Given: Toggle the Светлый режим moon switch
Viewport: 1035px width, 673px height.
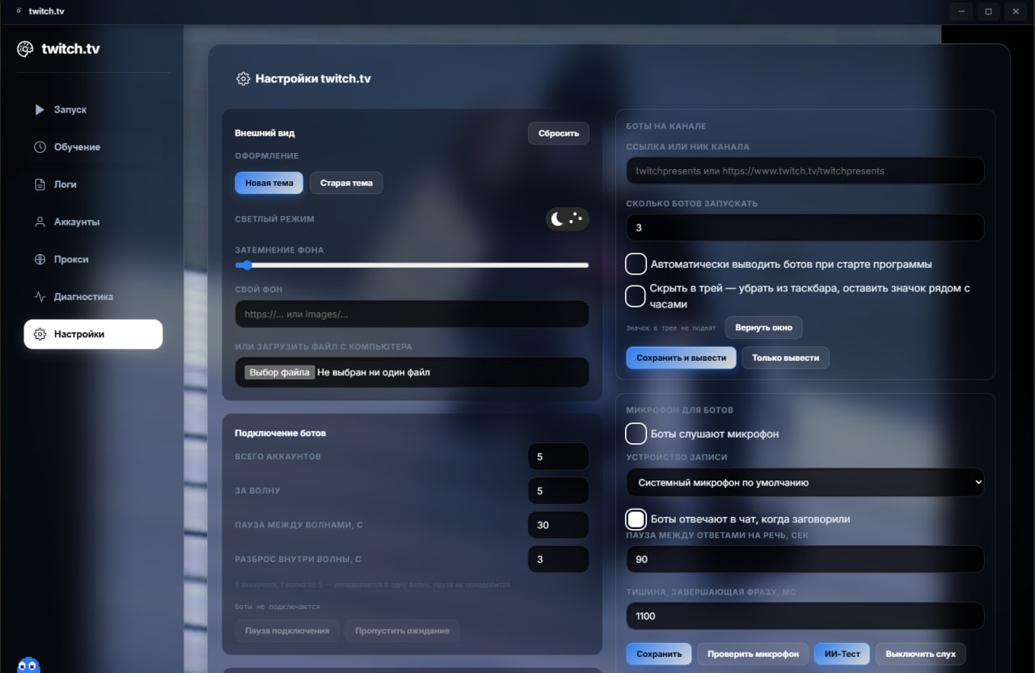Looking at the screenshot, I should coord(567,218).
